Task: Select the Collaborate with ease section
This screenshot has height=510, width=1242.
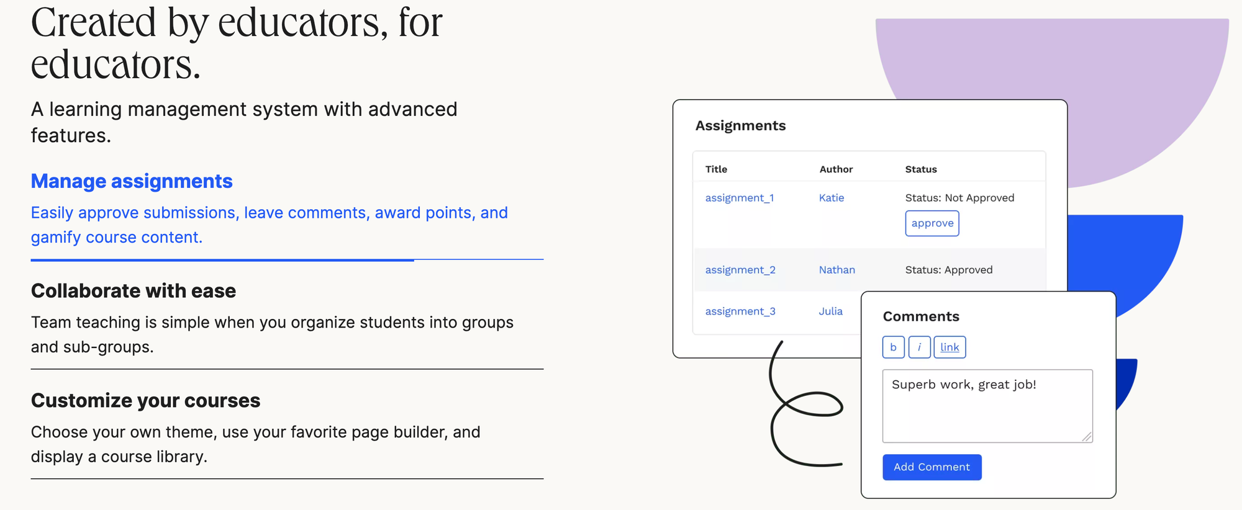Action: tap(133, 290)
